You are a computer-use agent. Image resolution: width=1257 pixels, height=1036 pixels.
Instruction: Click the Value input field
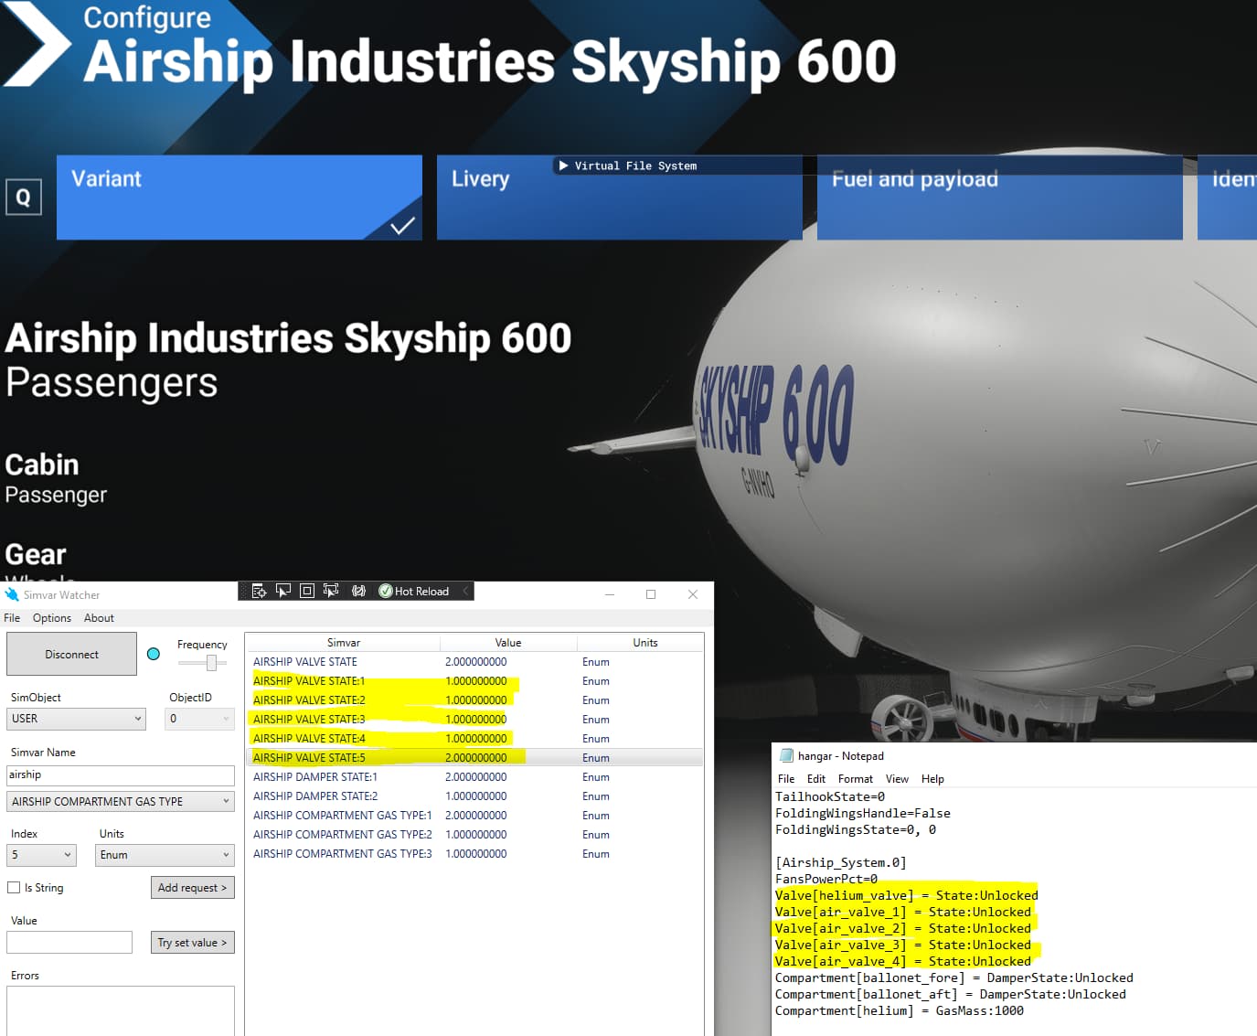(69, 942)
